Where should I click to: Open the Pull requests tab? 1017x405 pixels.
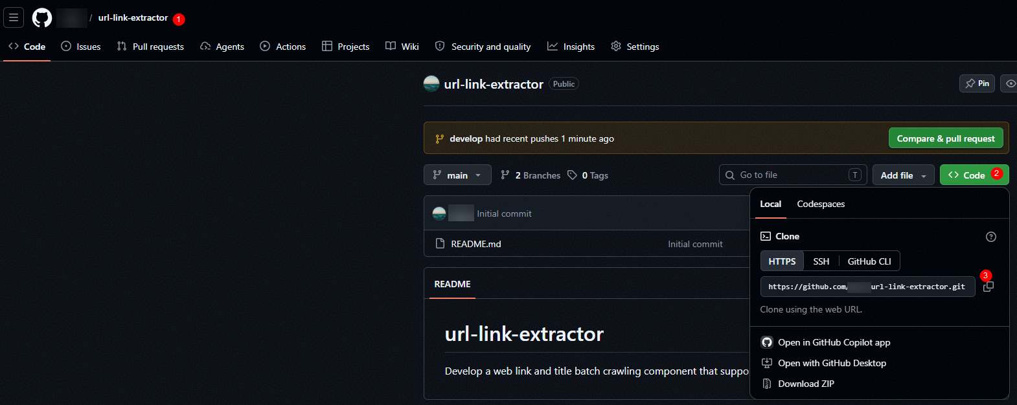(150, 47)
